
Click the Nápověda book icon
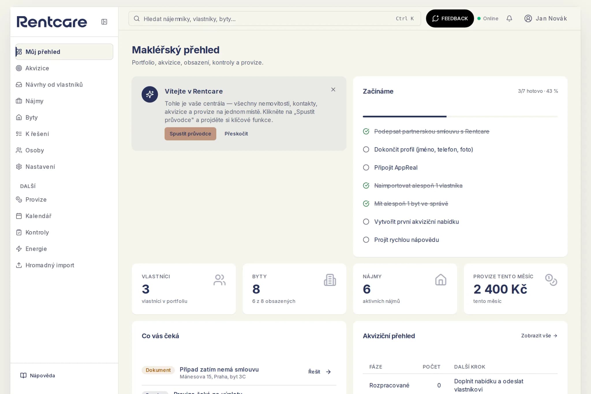pos(23,376)
